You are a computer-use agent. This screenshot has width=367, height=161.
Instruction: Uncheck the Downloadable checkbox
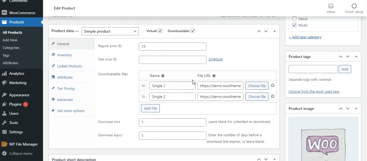tap(193, 31)
